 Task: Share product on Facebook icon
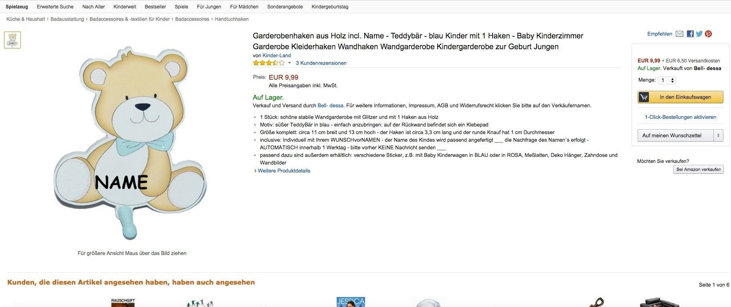point(690,34)
